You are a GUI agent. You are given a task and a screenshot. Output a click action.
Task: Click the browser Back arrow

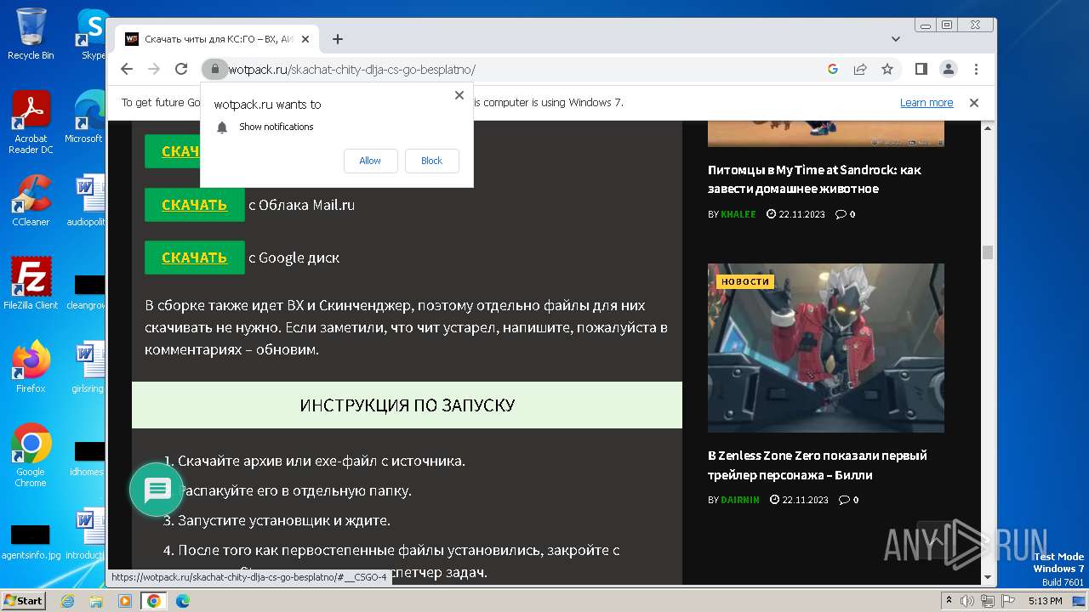(127, 69)
